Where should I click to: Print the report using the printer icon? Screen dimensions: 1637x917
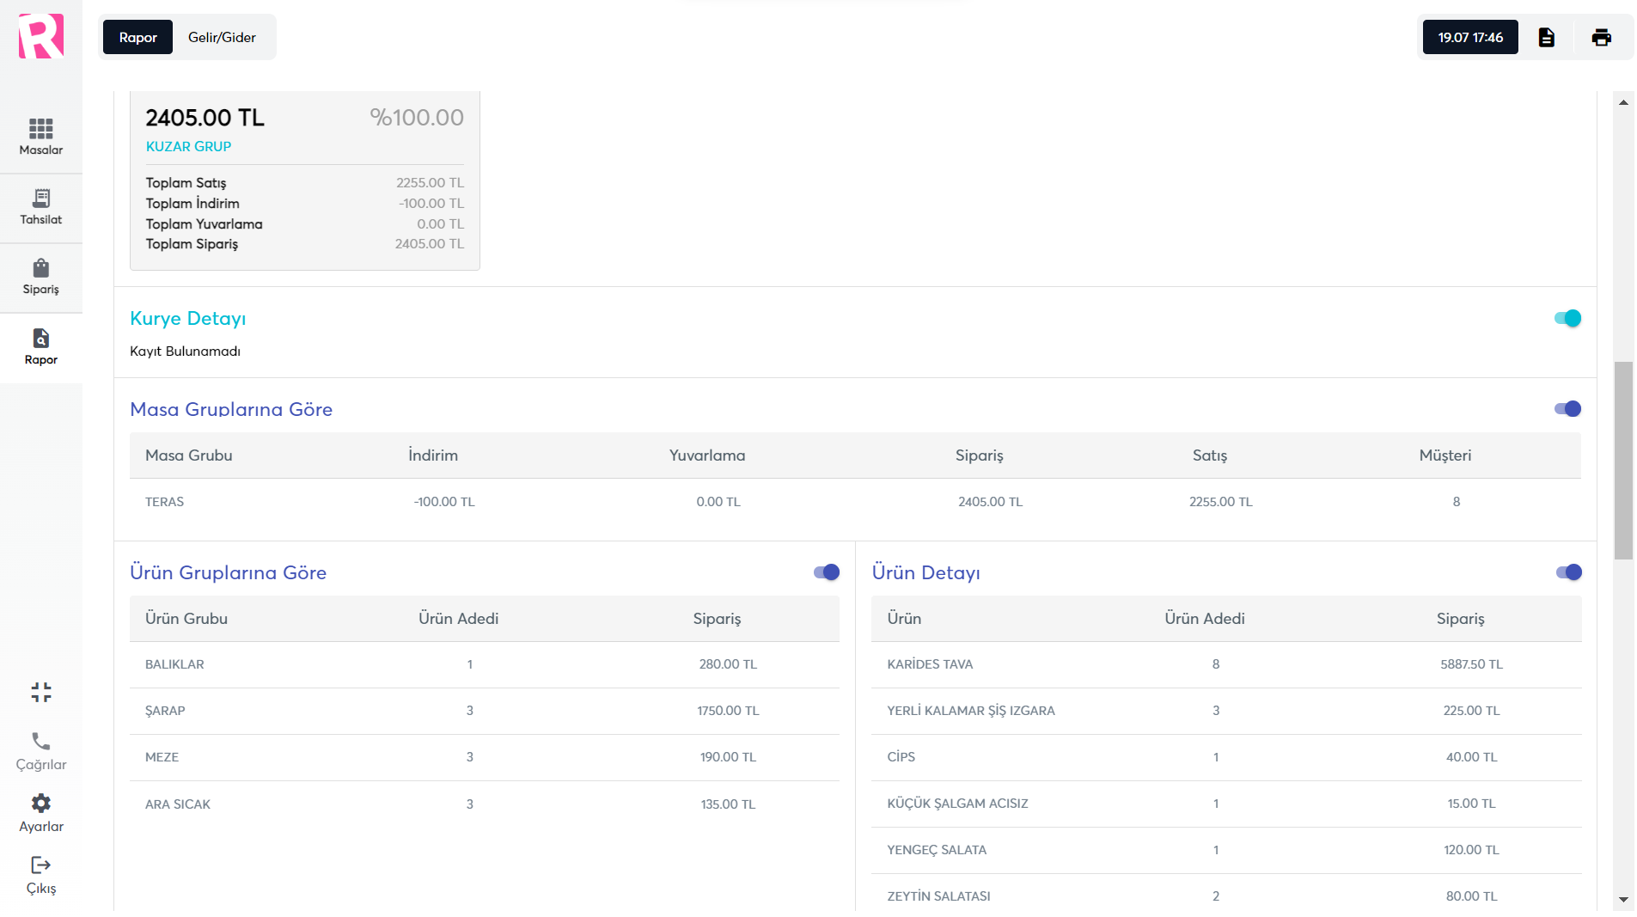(x=1601, y=38)
